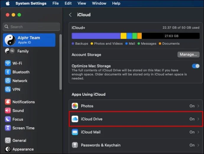Click "22.37 GB of 50 GB used" text
The height and width of the screenshot is (154, 204).
(x=181, y=28)
